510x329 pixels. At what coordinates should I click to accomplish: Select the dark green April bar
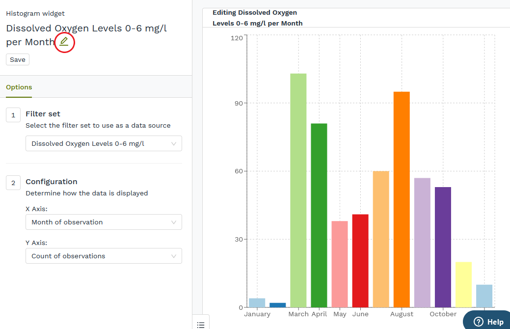pyautogui.click(x=319, y=215)
